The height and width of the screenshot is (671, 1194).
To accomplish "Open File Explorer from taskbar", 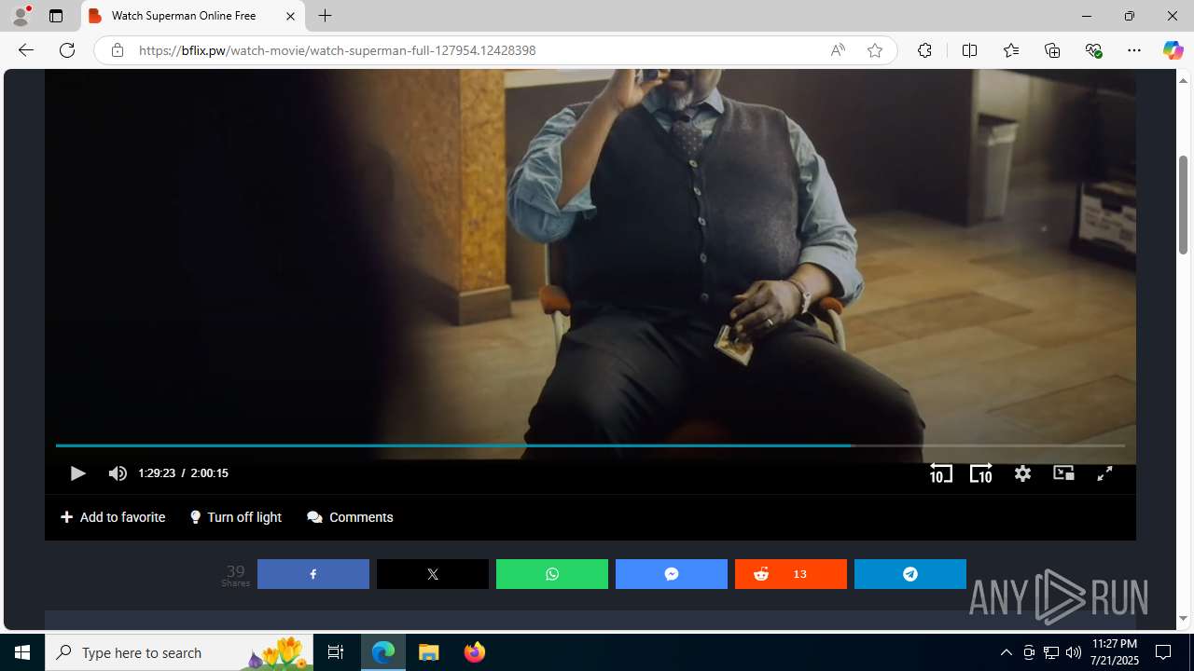I will 429,652.
